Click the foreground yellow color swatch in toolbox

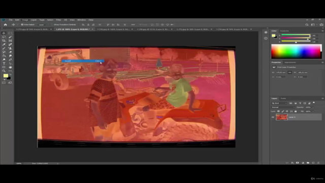6,76
